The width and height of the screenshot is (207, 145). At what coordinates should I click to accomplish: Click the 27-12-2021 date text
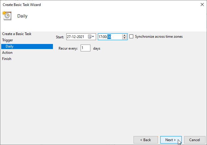(x=75, y=37)
